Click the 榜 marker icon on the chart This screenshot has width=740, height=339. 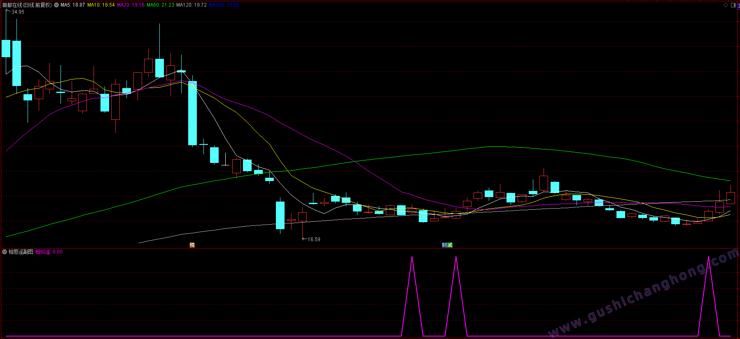192,245
